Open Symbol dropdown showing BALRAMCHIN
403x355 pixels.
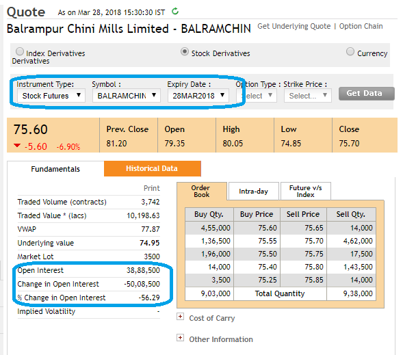click(x=127, y=96)
